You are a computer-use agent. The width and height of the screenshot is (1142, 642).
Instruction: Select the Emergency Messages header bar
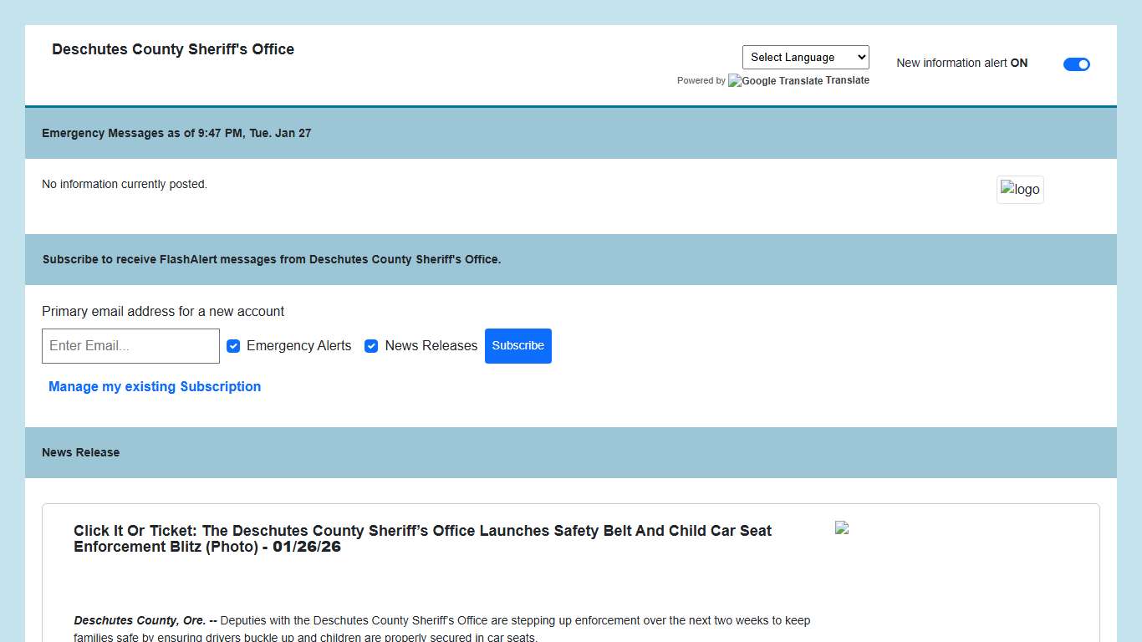pyautogui.click(x=176, y=133)
